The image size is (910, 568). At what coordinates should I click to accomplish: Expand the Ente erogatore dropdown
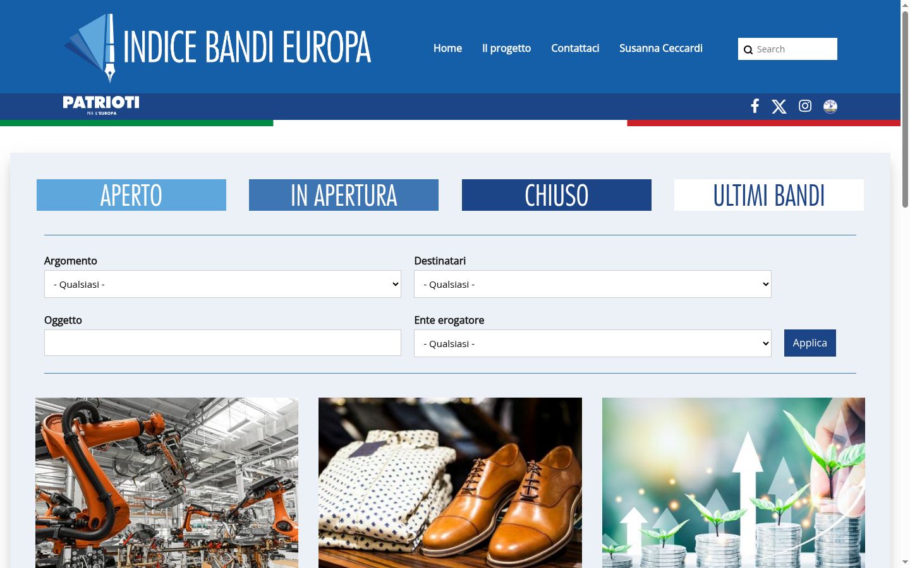593,343
